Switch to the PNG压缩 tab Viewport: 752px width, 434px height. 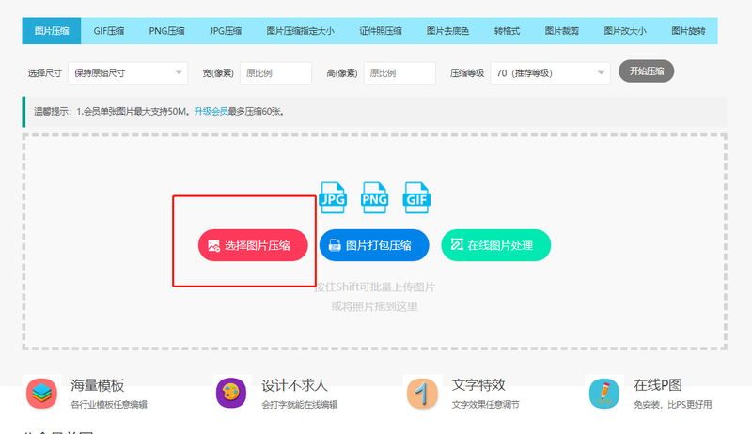coord(167,31)
